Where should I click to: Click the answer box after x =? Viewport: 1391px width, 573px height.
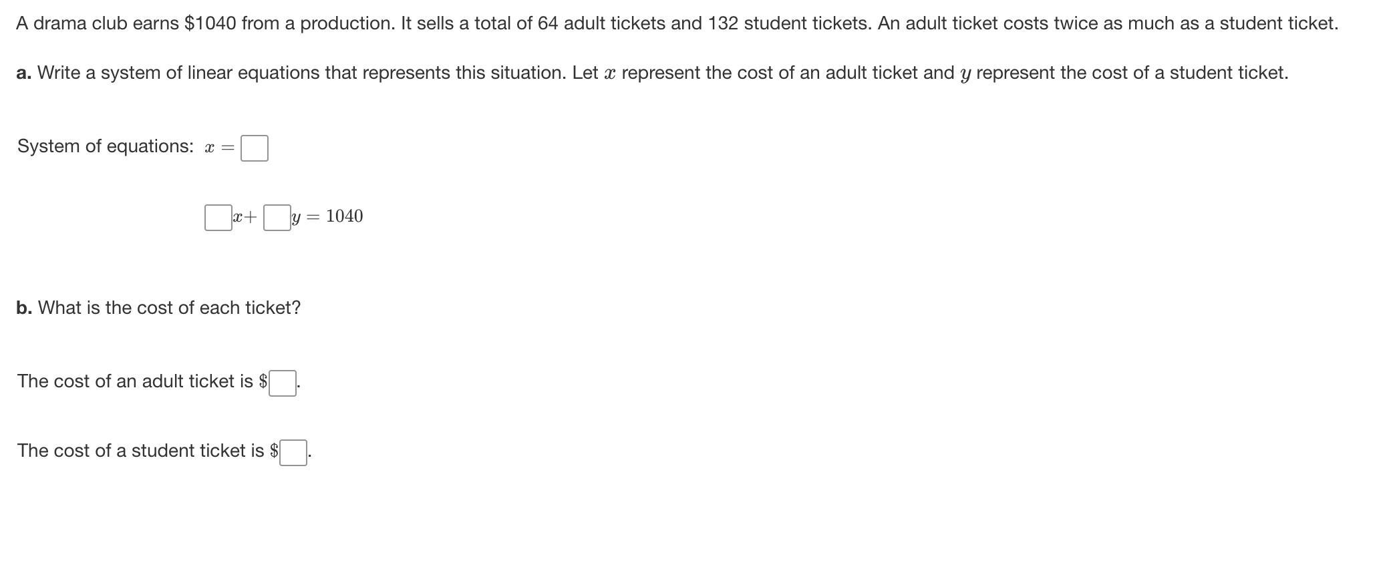[x=255, y=148]
